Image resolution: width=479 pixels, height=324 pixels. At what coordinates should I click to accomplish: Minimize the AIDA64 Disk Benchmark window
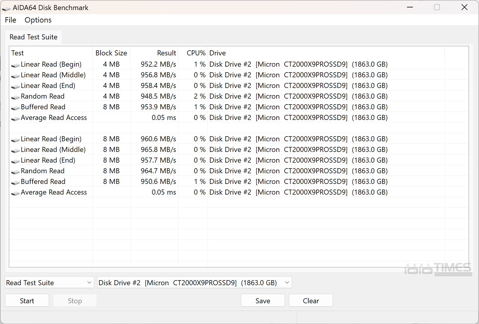pyautogui.click(x=410, y=7)
